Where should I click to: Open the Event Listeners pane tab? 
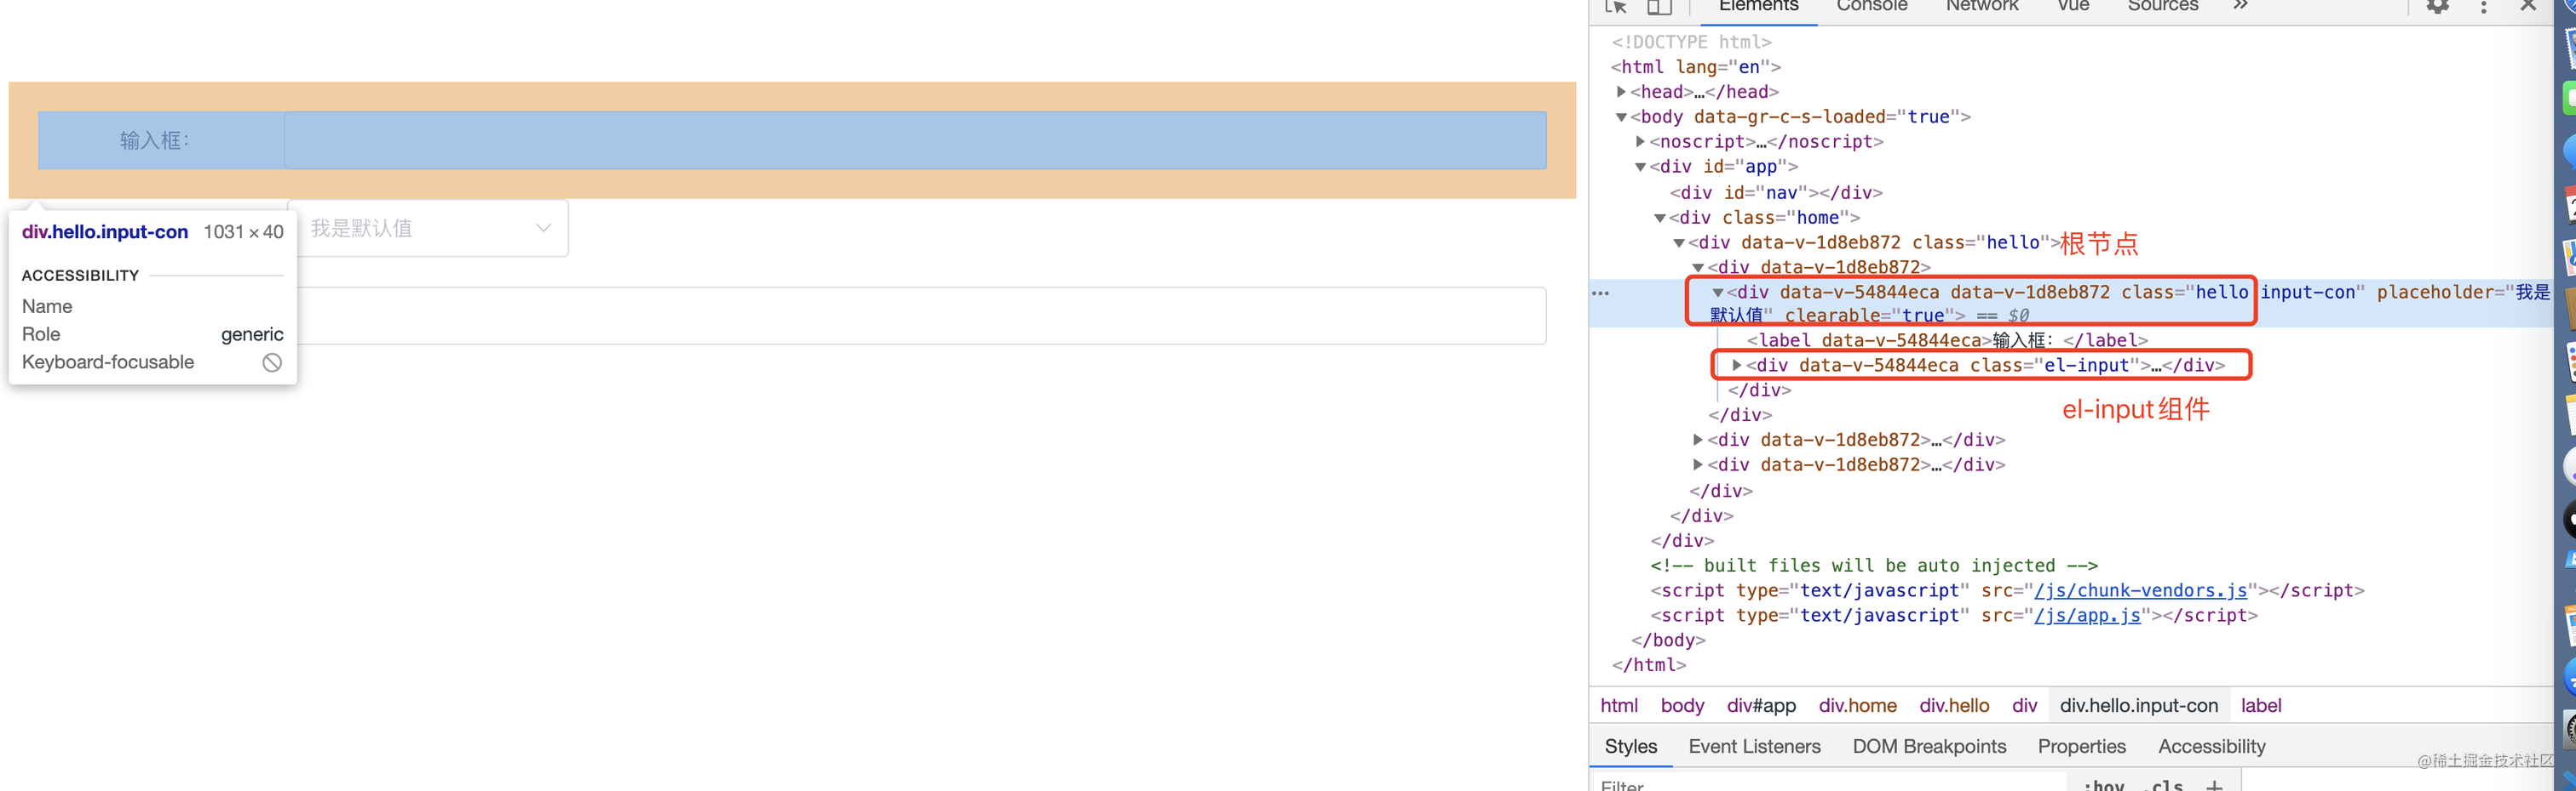coord(1754,746)
